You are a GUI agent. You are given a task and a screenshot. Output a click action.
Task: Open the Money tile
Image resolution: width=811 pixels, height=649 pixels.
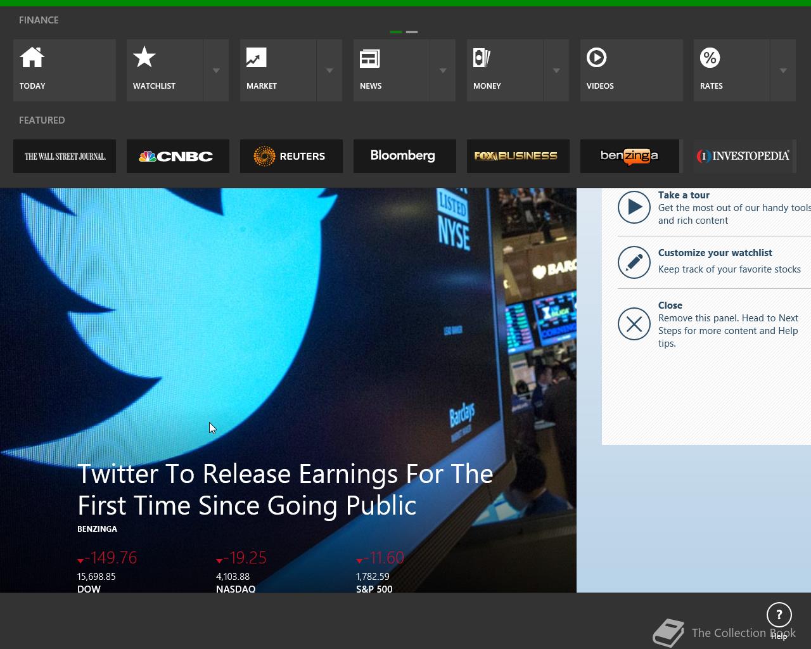click(505, 70)
